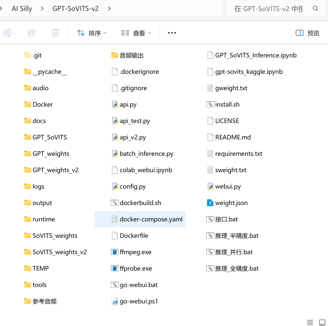The image size is (328, 326).
Task: Select the audio folder icon
Action: [28, 88]
